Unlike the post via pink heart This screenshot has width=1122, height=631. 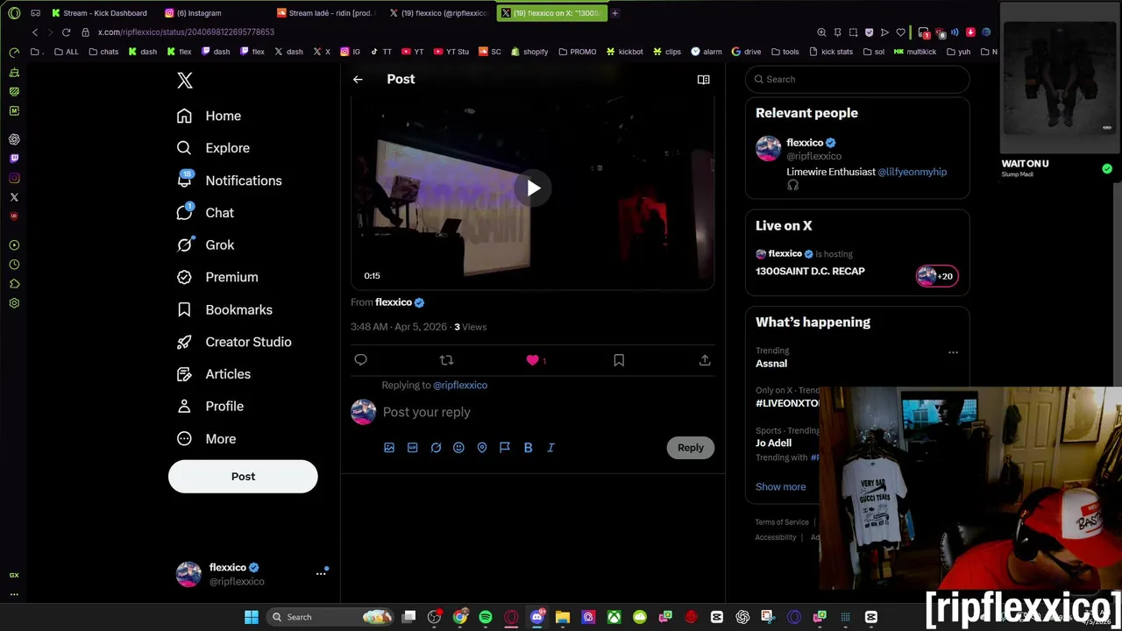click(532, 360)
